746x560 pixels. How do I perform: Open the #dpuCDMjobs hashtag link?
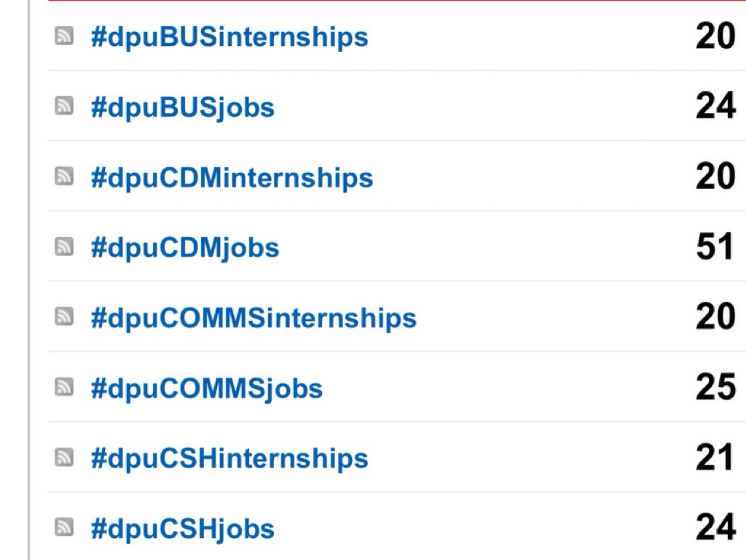[184, 247]
